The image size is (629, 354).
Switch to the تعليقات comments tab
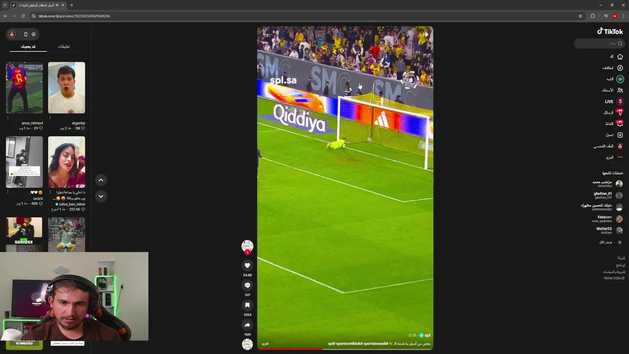[64, 47]
